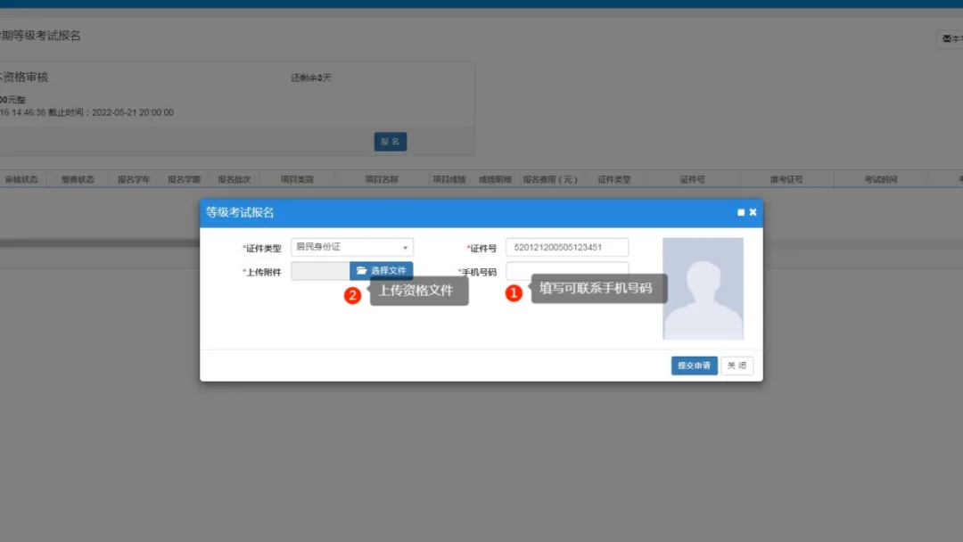The height and width of the screenshot is (542, 963).
Task: Click the empty 上传附件 file path box
Action: point(321,271)
